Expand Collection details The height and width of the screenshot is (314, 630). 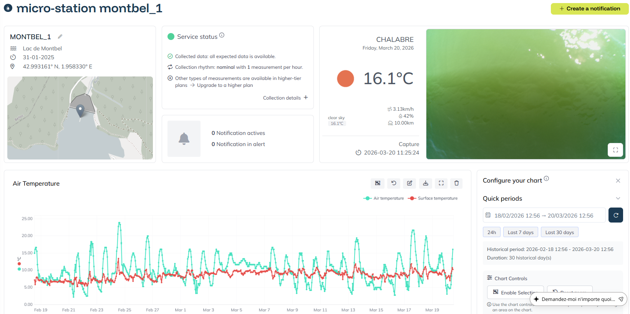[x=285, y=98]
